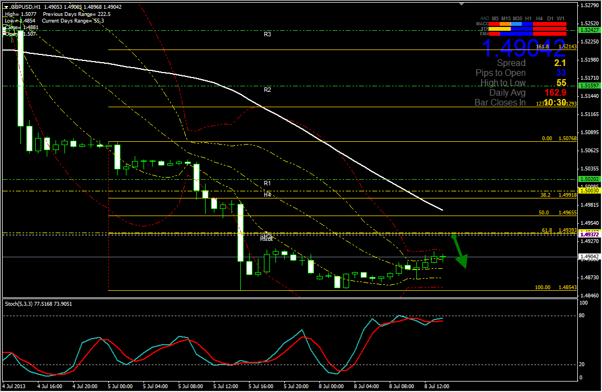Click the M5 timeframe header in dashboard
Screen dimensions: 602x392
(x=495, y=19)
